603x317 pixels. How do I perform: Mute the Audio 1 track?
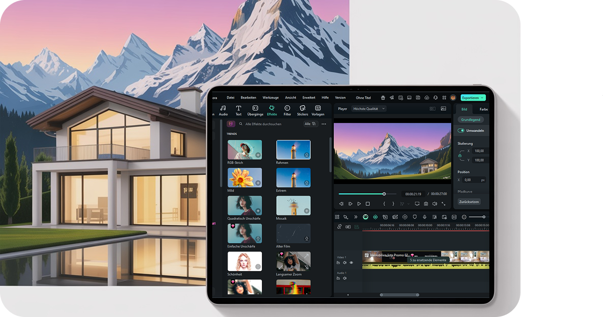pyautogui.click(x=344, y=278)
